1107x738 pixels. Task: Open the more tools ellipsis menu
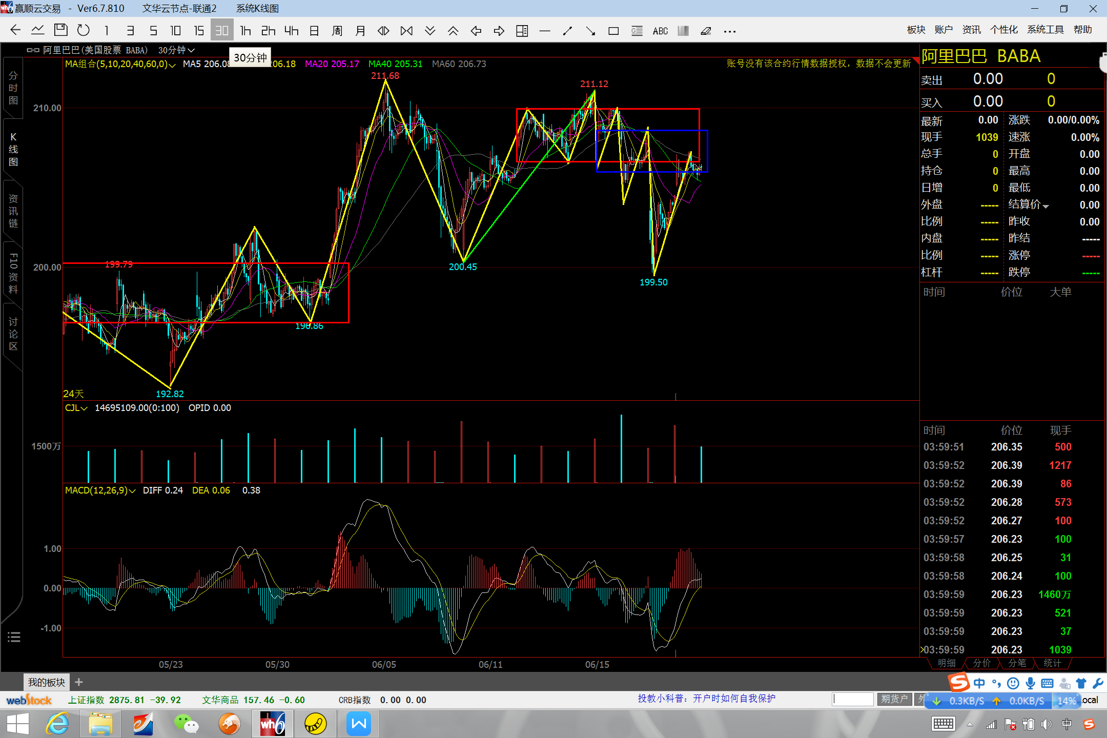730,31
